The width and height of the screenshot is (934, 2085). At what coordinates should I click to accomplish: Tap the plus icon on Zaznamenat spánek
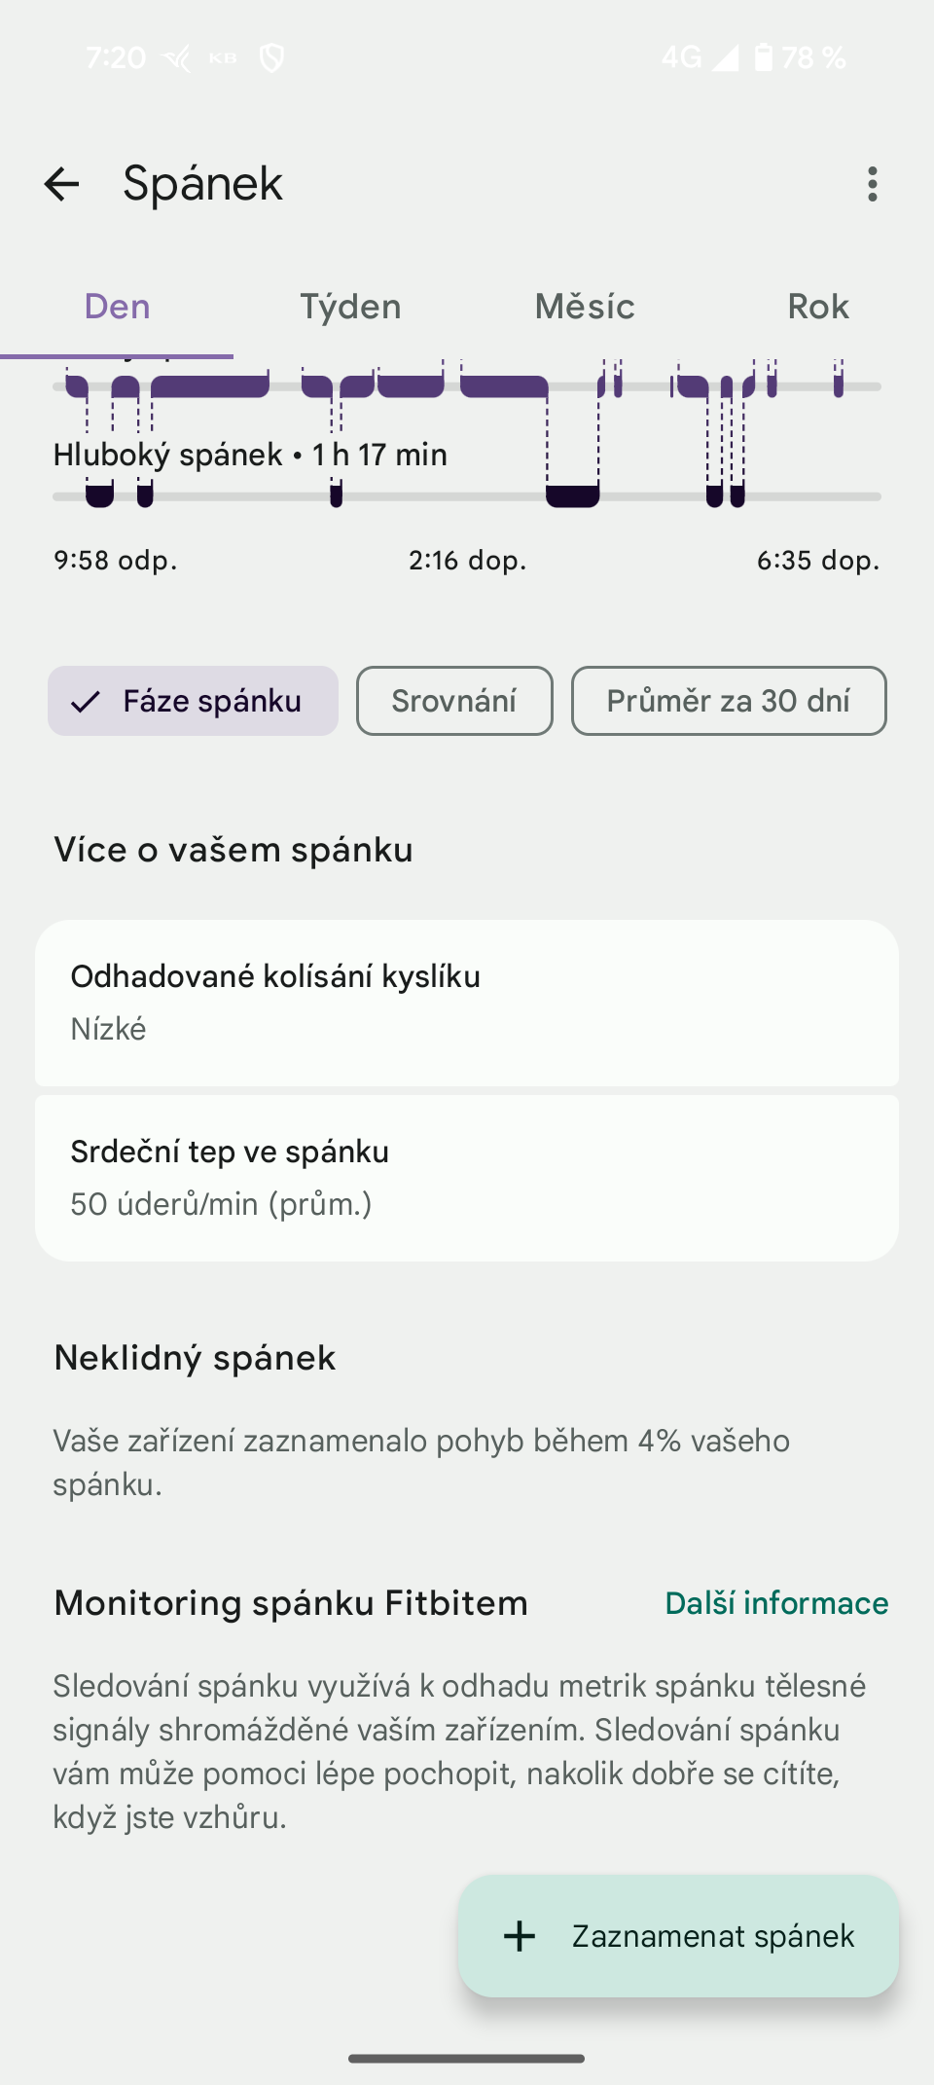click(520, 1936)
